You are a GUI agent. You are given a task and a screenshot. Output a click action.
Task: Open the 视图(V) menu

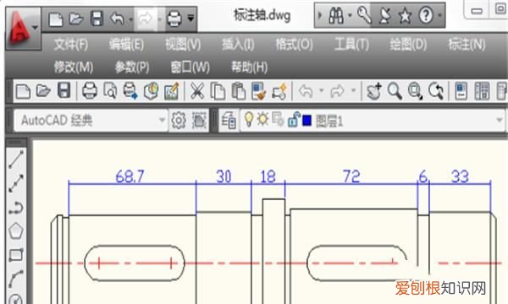183,44
